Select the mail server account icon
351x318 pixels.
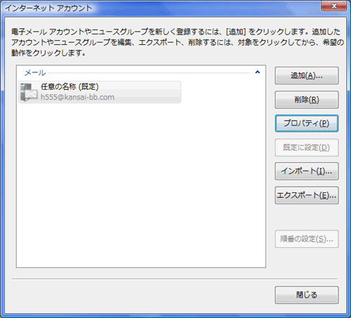pyautogui.click(x=29, y=92)
